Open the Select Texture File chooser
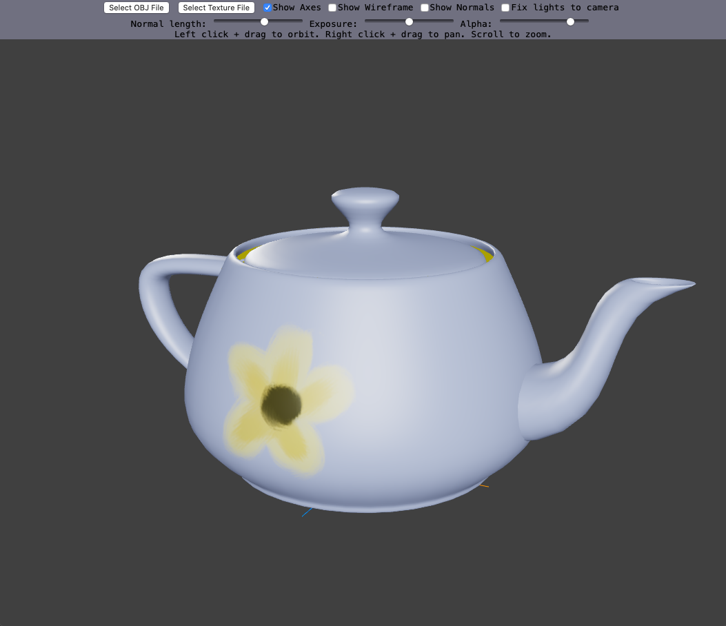The image size is (726, 626). [216, 8]
